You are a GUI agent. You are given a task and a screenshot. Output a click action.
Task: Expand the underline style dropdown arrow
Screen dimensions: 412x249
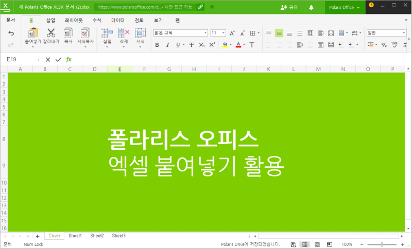click(x=184, y=45)
